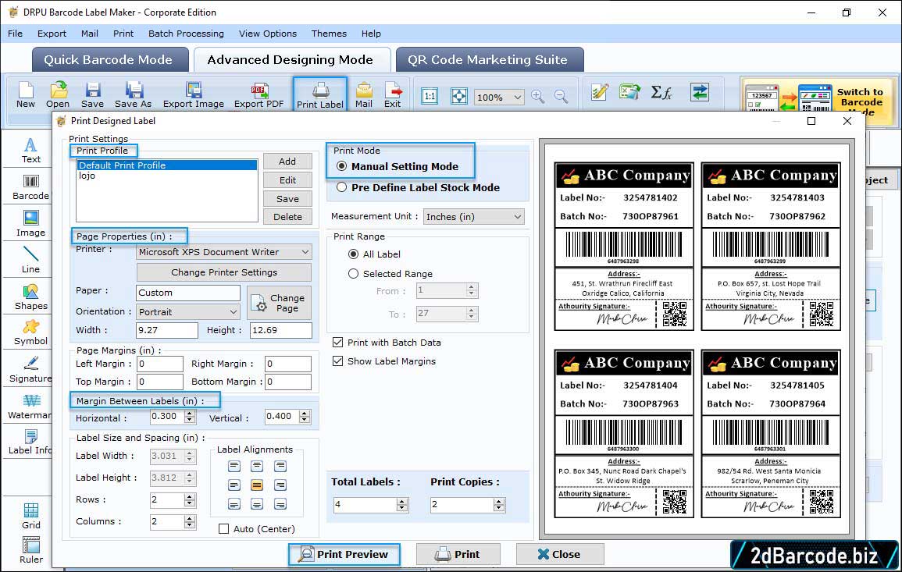The height and width of the screenshot is (572, 902).
Task: Select the lojo print profile
Action: coord(87,176)
